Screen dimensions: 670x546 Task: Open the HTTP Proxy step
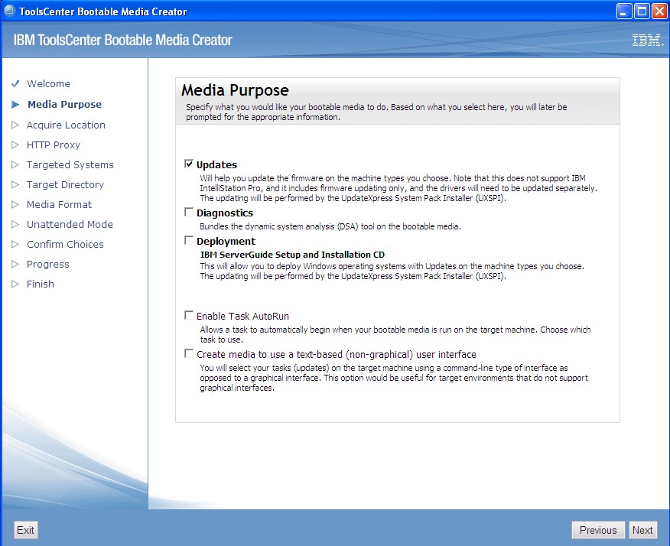54,145
